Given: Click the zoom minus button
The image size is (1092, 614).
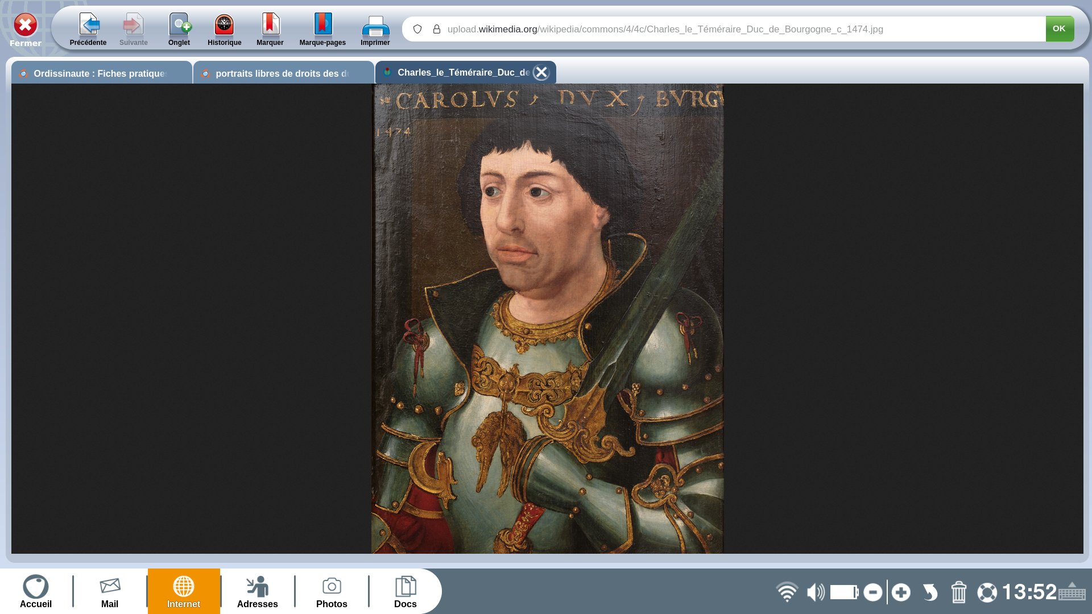Looking at the screenshot, I should point(872,592).
